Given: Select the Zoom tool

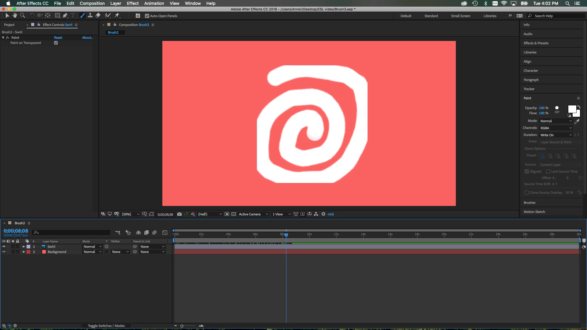Looking at the screenshot, I should 22,16.
